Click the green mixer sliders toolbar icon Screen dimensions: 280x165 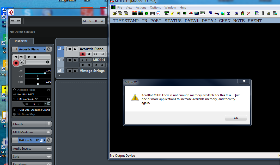point(166,13)
